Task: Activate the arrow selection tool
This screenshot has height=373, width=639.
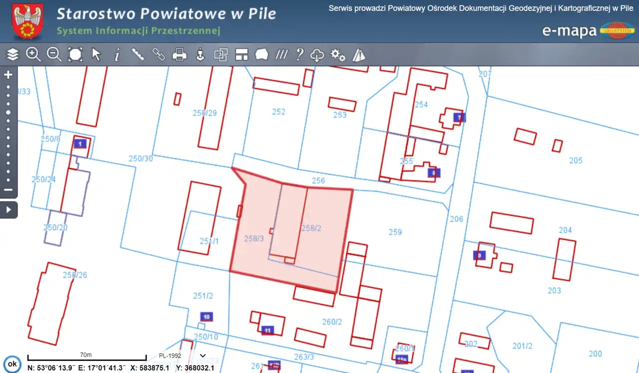Action: coord(96,54)
